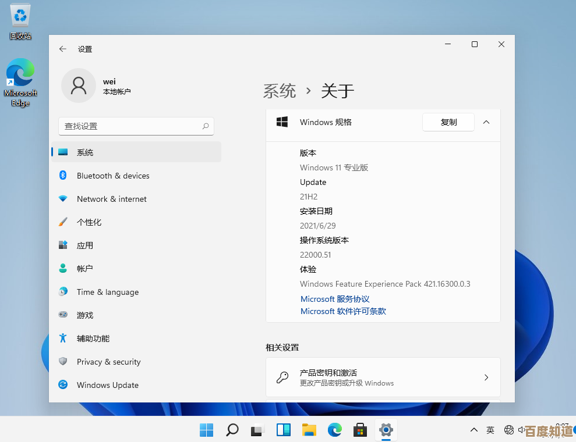Collapse the Windows 规格 panel

[x=486, y=122]
